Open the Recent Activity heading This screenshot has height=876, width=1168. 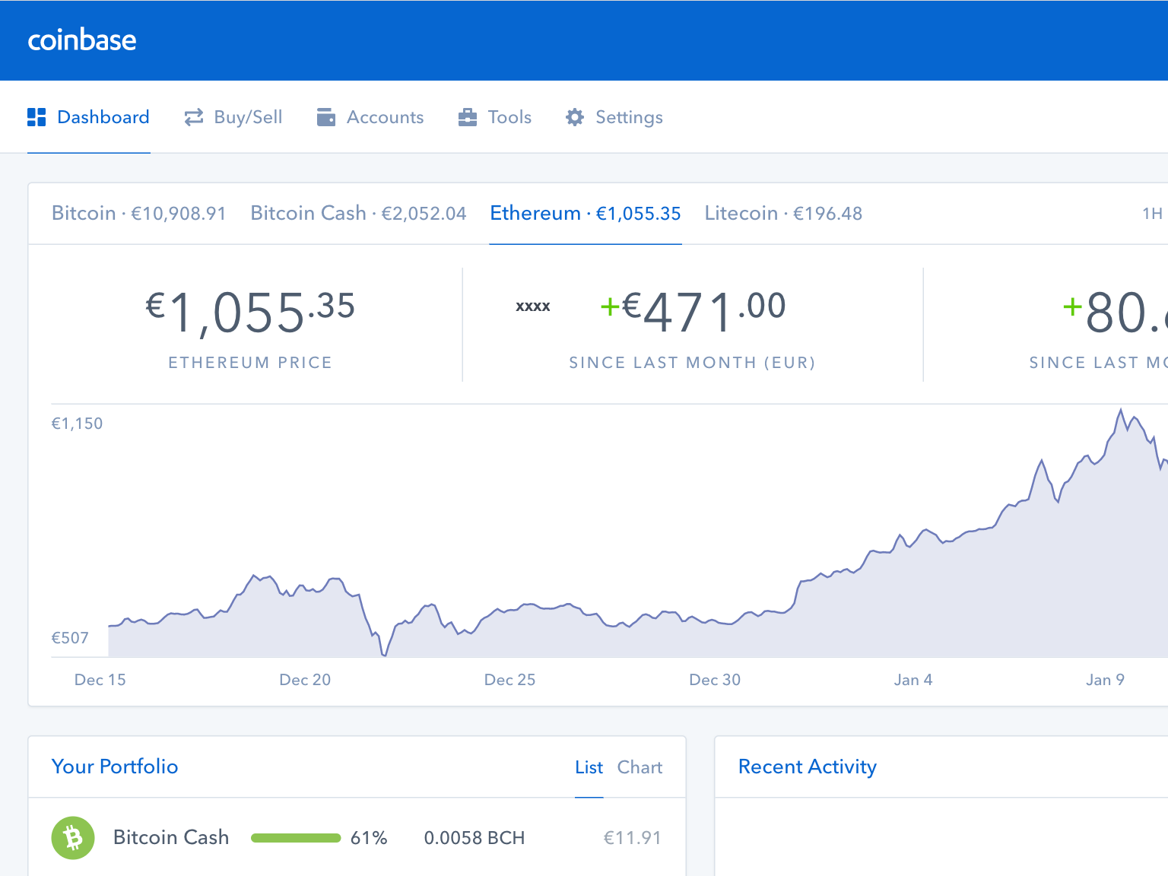point(808,766)
